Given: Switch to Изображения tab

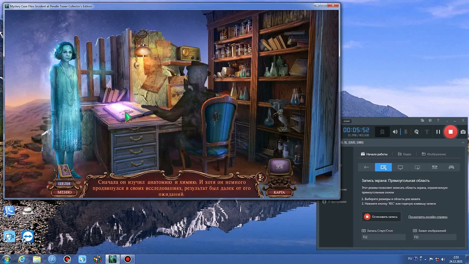Looking at the screenshot, I should 434,154.
